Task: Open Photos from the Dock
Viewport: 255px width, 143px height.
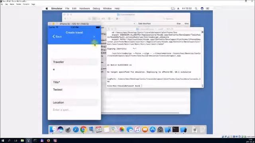Action: tap(122, 129)
